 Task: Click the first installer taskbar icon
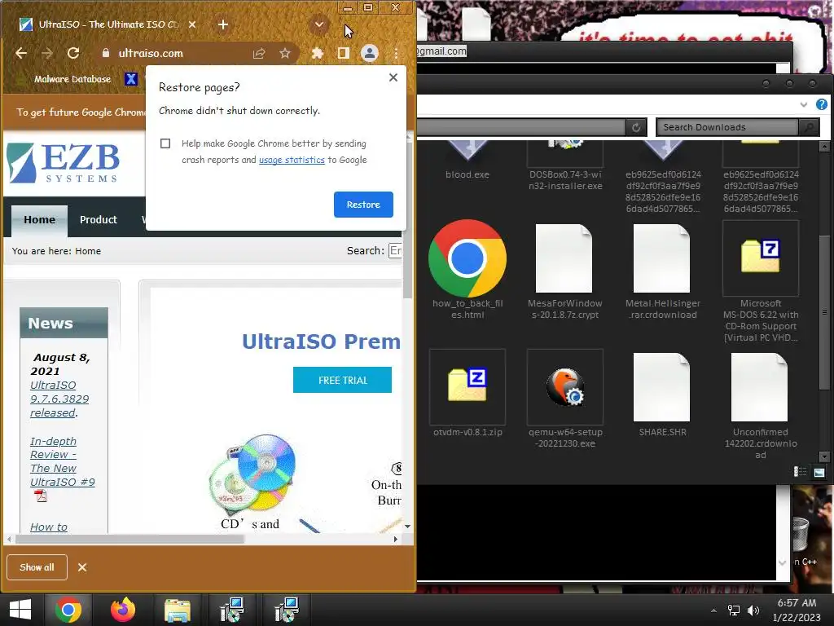coord(232,610)
